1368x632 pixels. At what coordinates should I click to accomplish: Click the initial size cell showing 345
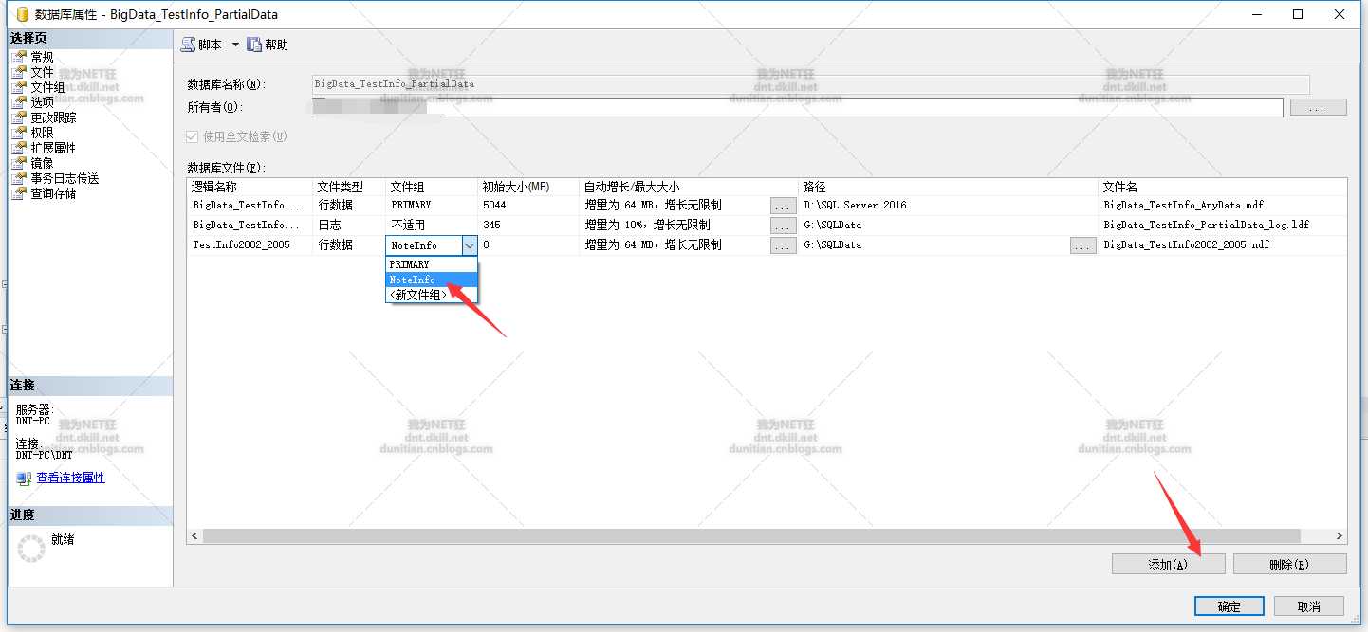click(528, 225)
